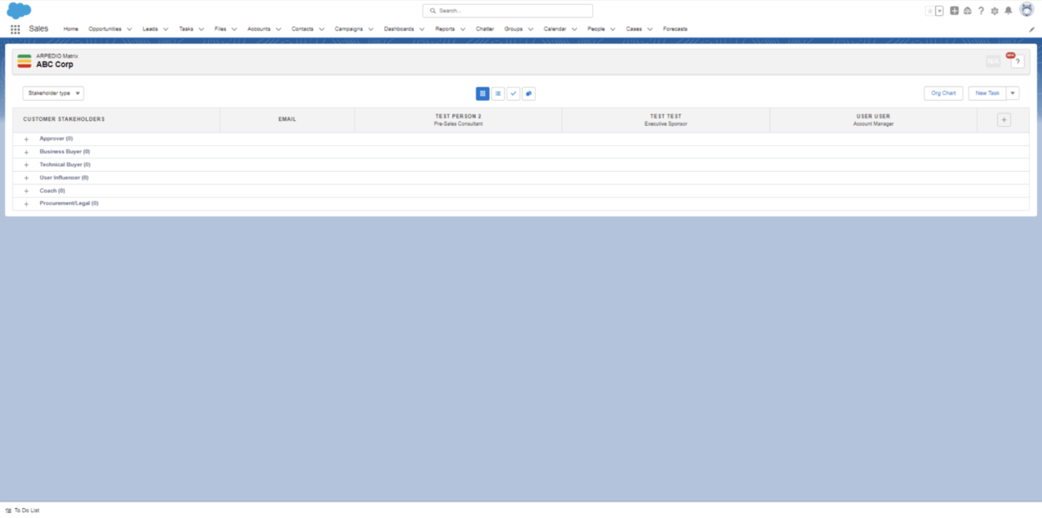1042x518 pixels.
Task: Click the pencil edit navigation icon
Action: pyautogui.click(x=1032, y=29)
